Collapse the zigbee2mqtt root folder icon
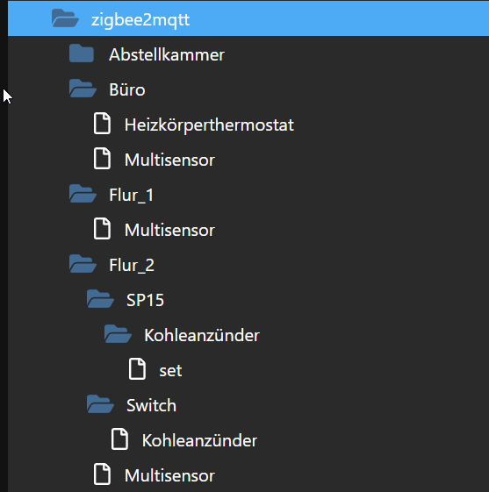Image resolution: width=489 pixels, height=492 pixels. [x=65, y=18]
